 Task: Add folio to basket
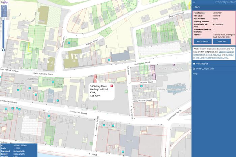(203, 41)
